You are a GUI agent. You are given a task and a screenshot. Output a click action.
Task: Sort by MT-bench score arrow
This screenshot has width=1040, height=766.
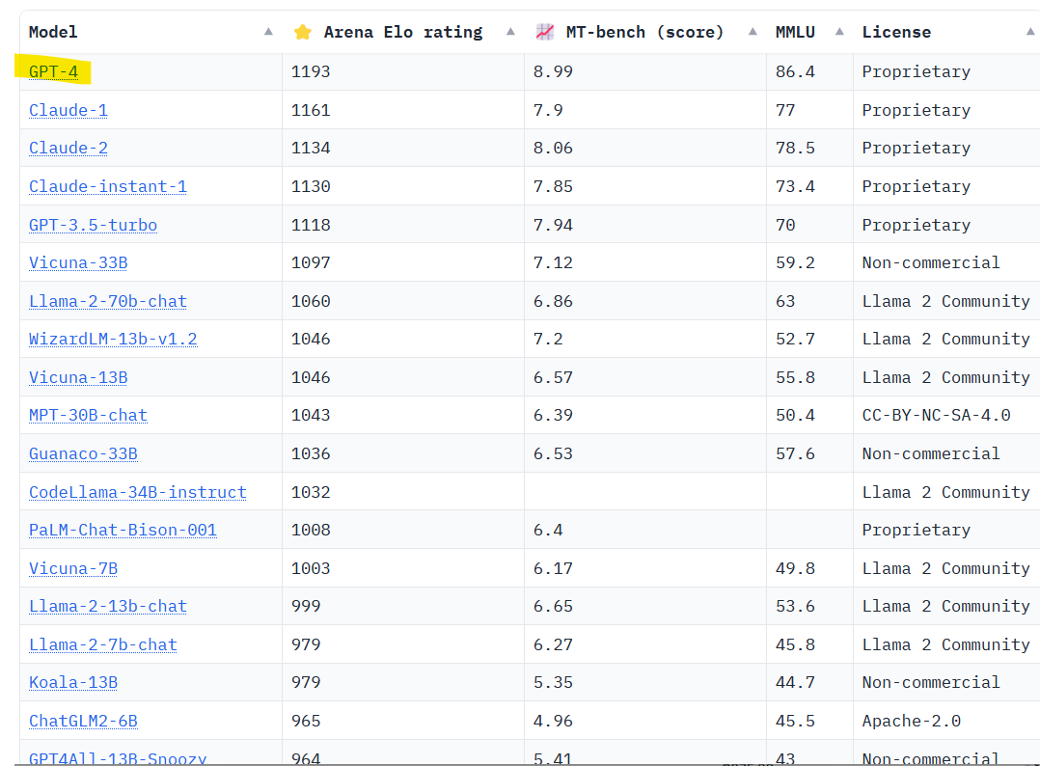tap(753, 32)
